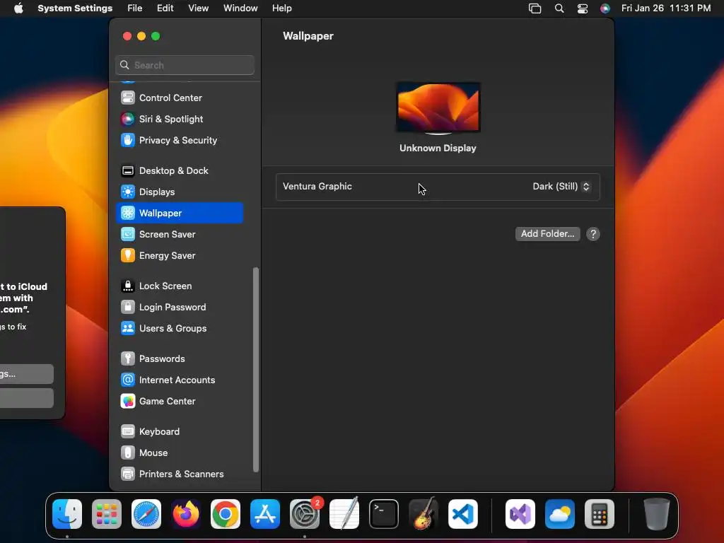Click the date and time clock
The width and height of the screenshot is (724, 543).
click(x=666, y=8)
